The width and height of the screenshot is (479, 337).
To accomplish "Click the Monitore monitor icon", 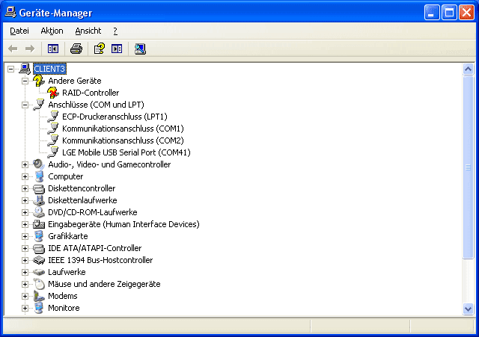I will pyautogui.click(x=39, y=308).
